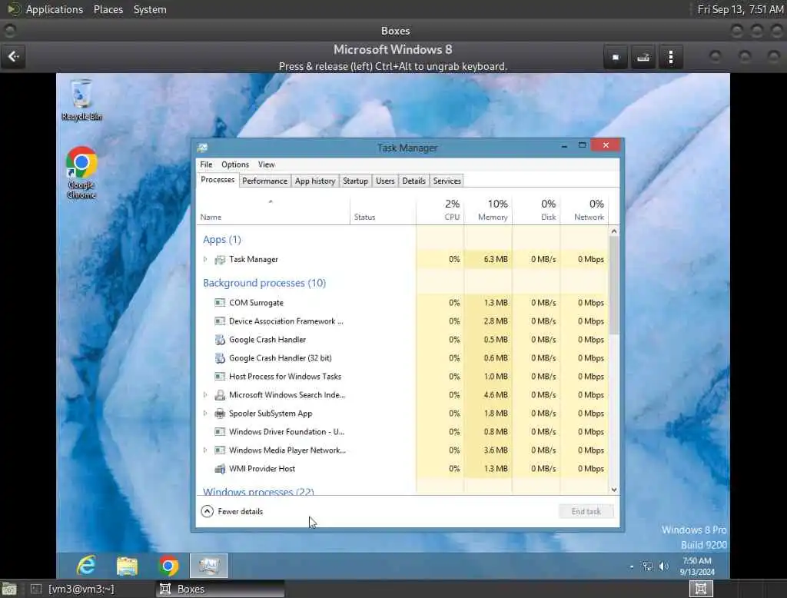Viewport: 787px width, 598px height.
Task: Sort processes by Disk column
Action: tap(536, 211)
